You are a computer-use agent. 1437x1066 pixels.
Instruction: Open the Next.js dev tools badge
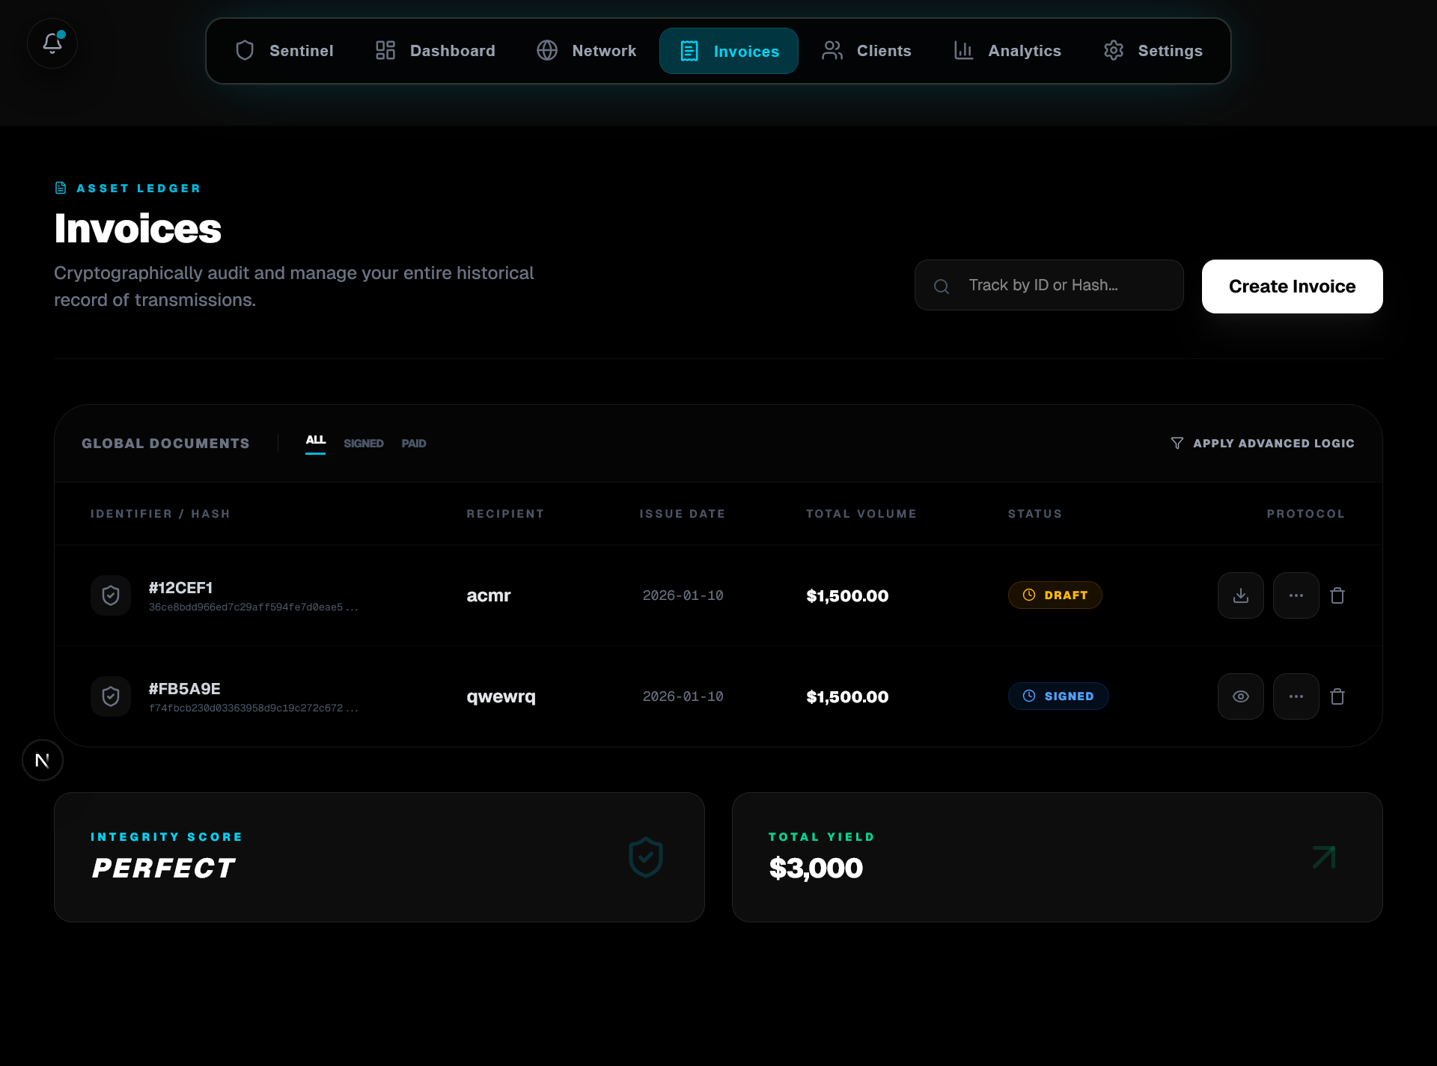pyautogui.click(x=43, y=760)
